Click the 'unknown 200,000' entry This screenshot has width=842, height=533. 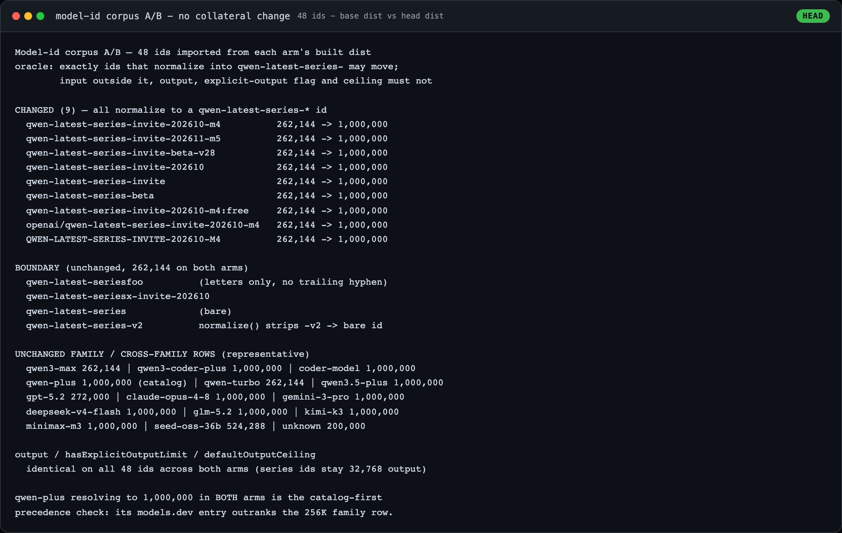[x=324, y=426]
